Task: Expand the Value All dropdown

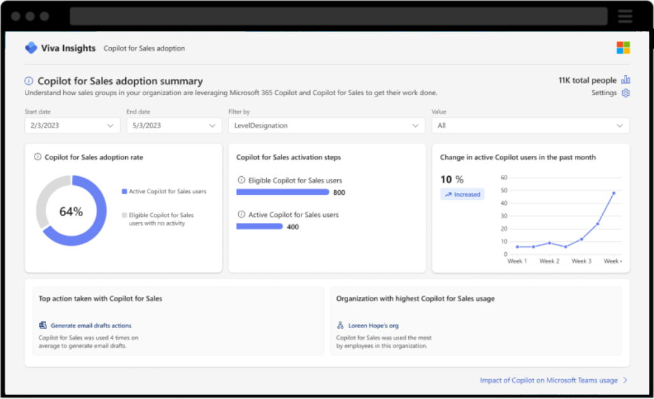Action: [531, 126]
